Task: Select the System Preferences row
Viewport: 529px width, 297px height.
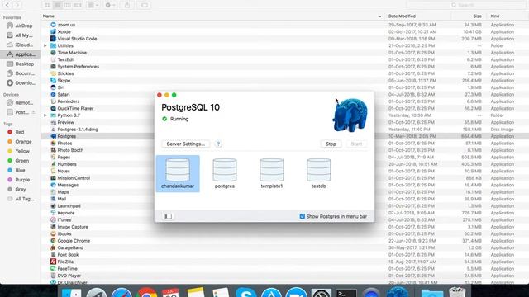Action: pyautogui.click(x=284, y=67)
